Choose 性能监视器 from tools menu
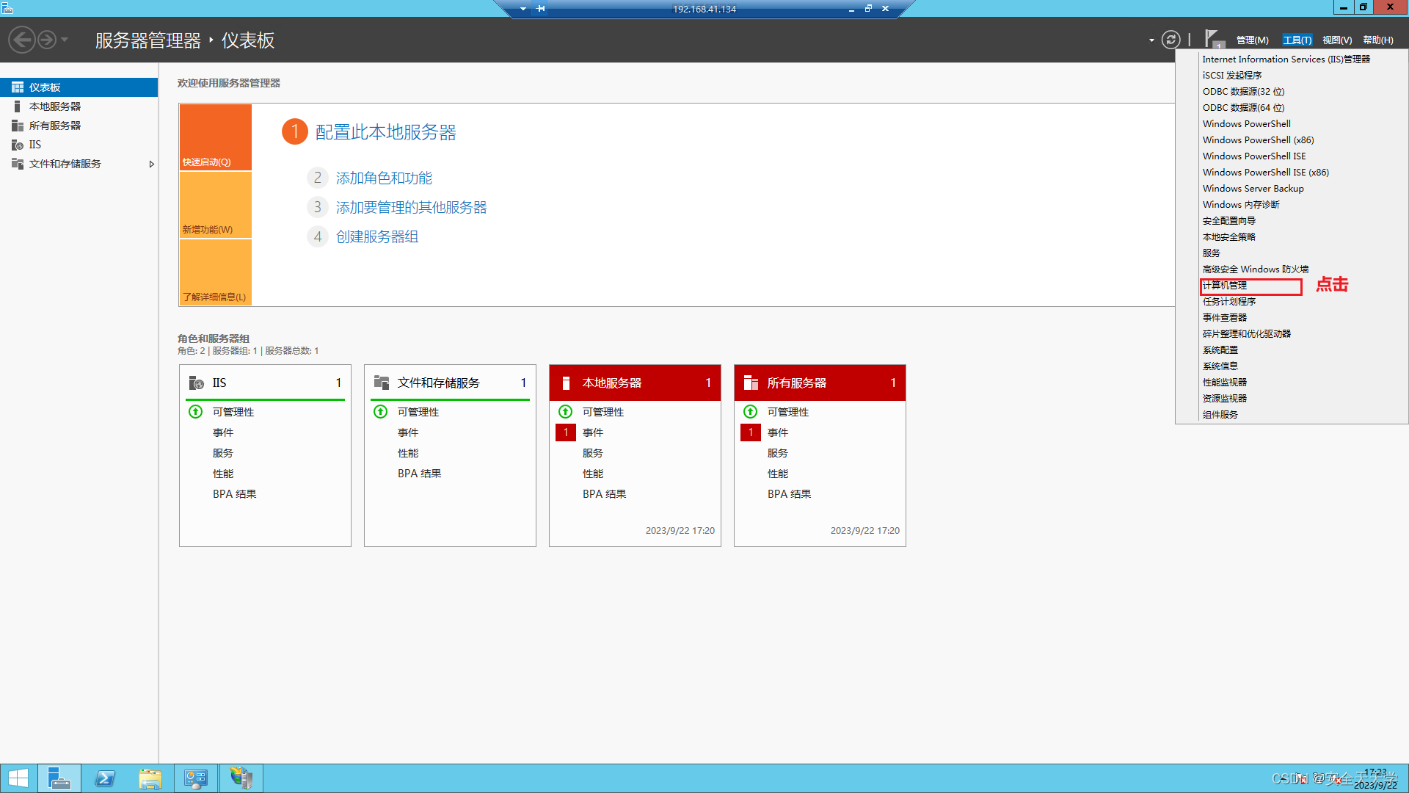 point(1225,383)
